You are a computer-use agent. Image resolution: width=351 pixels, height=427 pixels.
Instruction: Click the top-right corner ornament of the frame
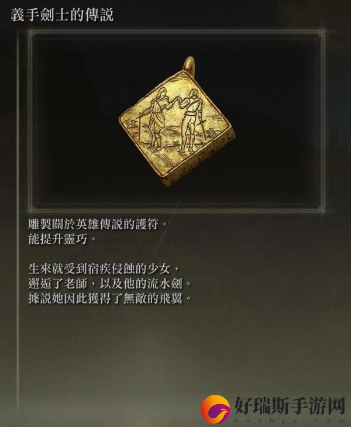pyautogui.click(x=321, y=34)
